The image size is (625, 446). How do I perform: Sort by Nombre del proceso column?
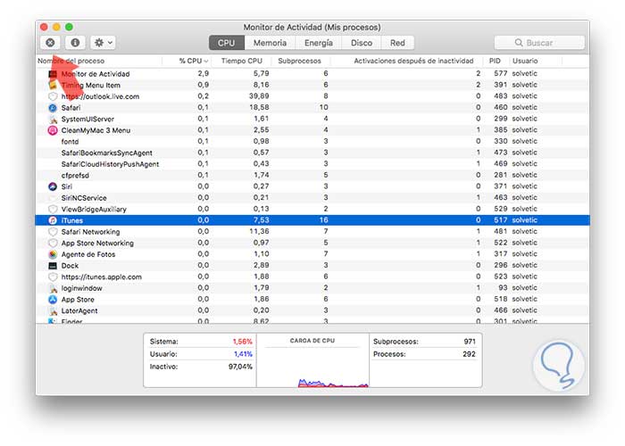(x=71, y=61)
